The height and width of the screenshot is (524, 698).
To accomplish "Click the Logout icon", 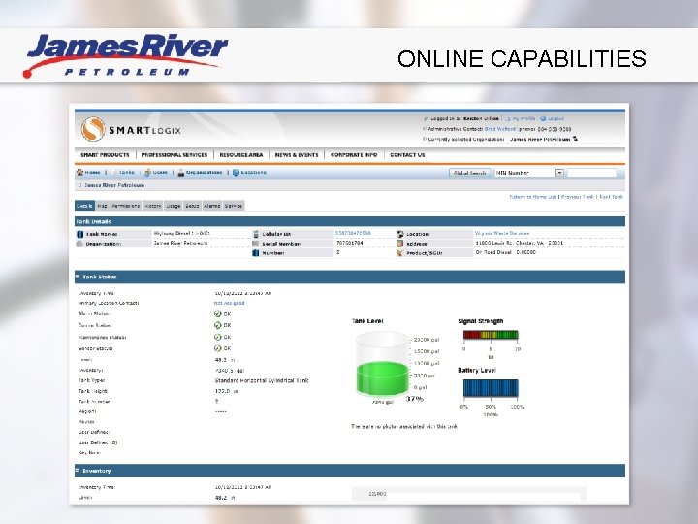I will pos(543,119).
